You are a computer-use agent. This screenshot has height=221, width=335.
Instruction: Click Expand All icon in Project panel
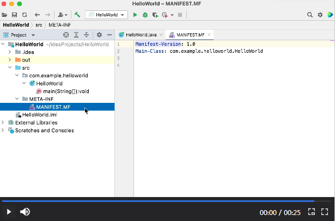click(x=76, y=35)
